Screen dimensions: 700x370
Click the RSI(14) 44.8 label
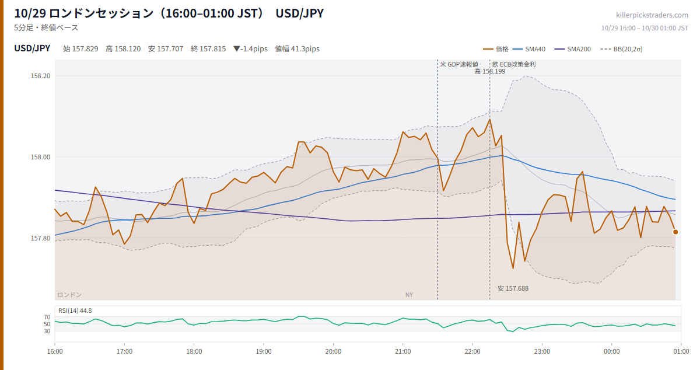(75, 310)
